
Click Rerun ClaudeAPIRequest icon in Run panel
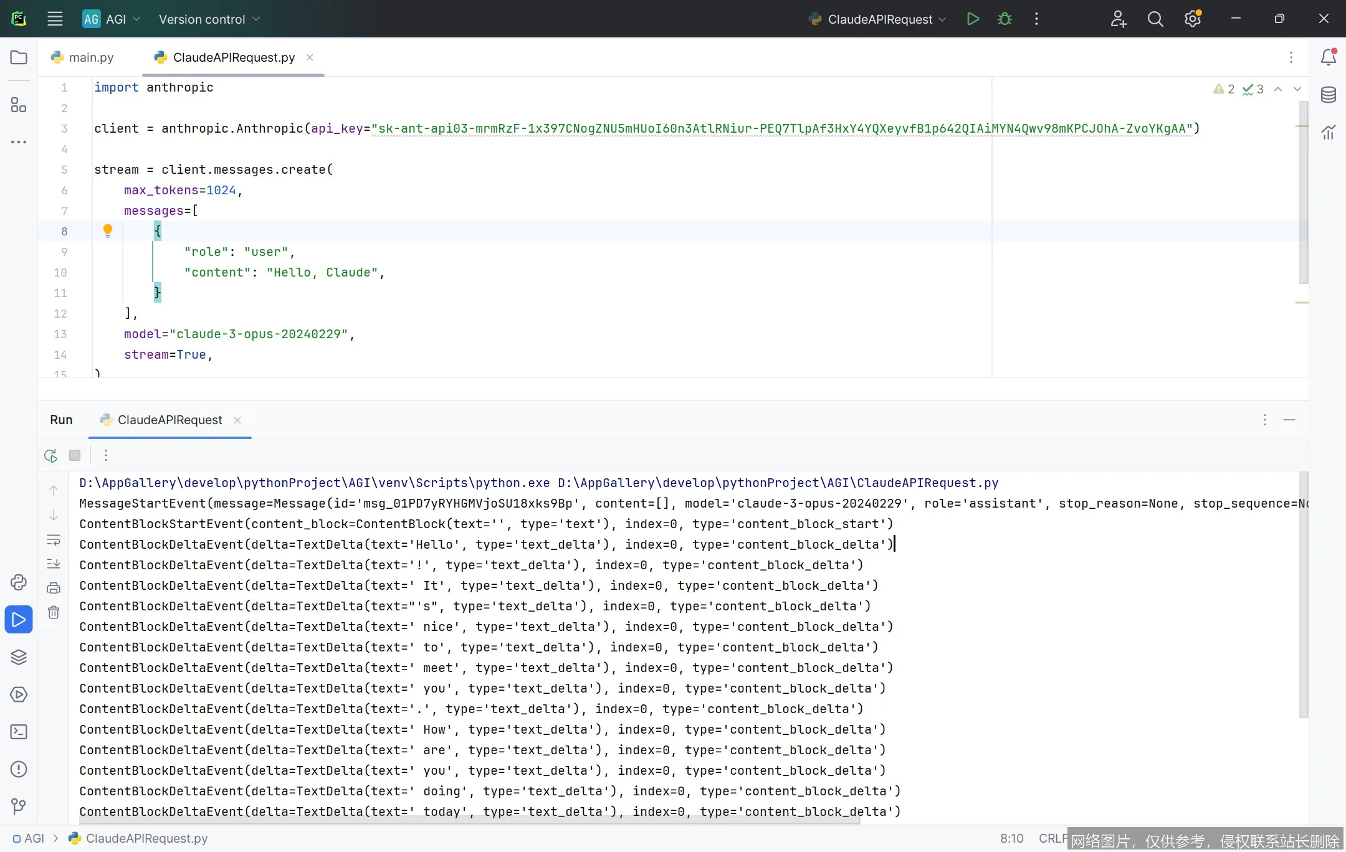click(x=51, y=455)
